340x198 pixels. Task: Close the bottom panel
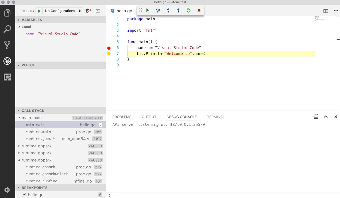(x=336, y=117)
